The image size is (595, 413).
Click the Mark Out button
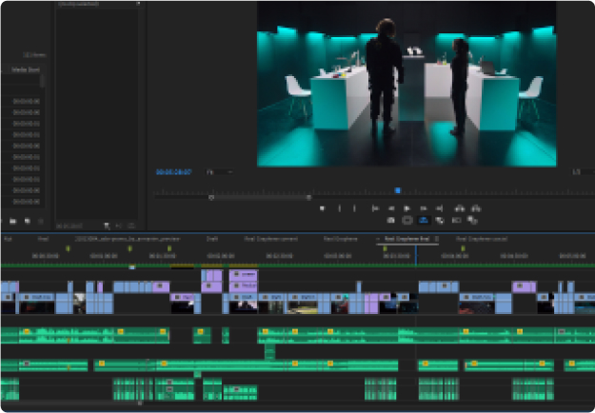click(355, 207)
